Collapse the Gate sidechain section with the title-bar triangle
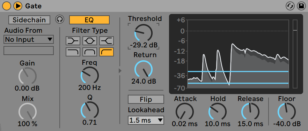Screen dimensions: 308x131 [18, 6]
